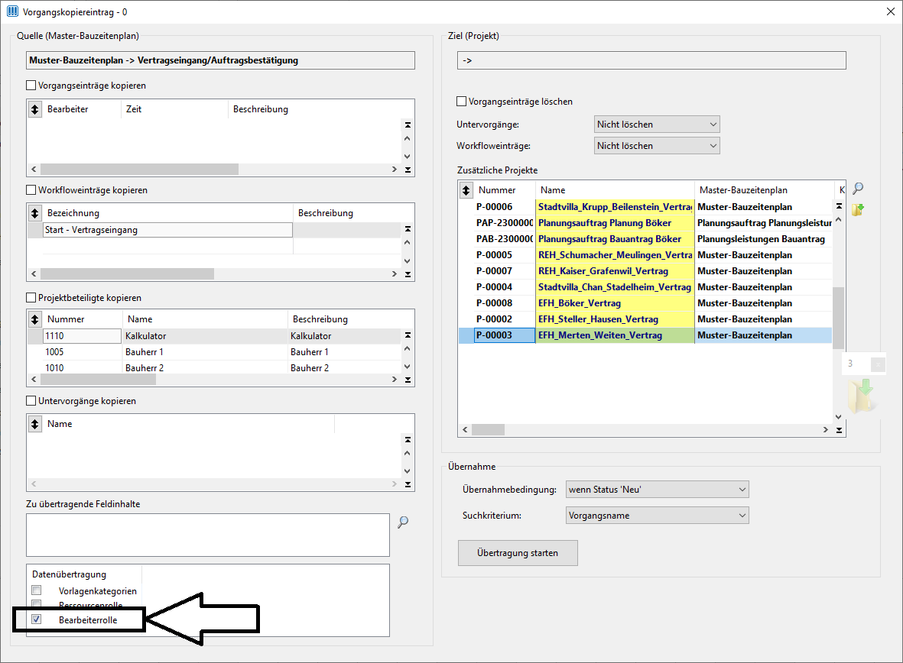
Task: Select the 1010 Bauherr 2 row
Action: (x=213, y=367)
